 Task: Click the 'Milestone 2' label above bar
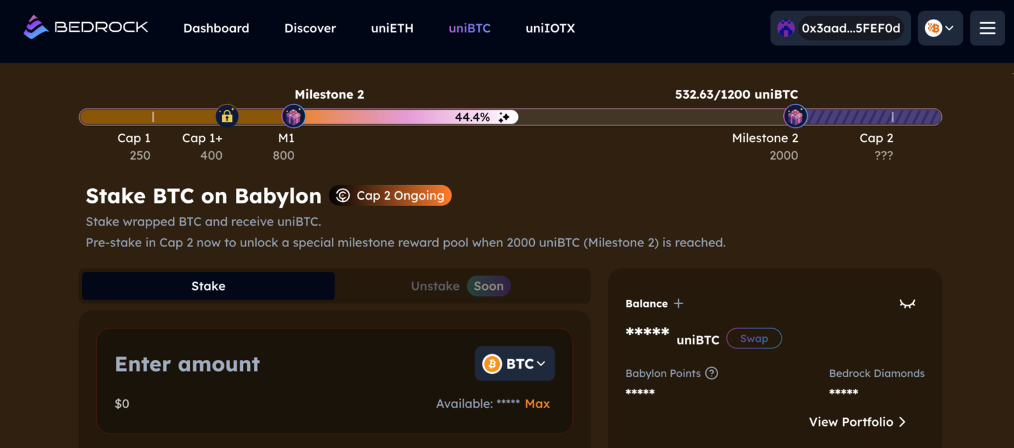click(330, 94)
